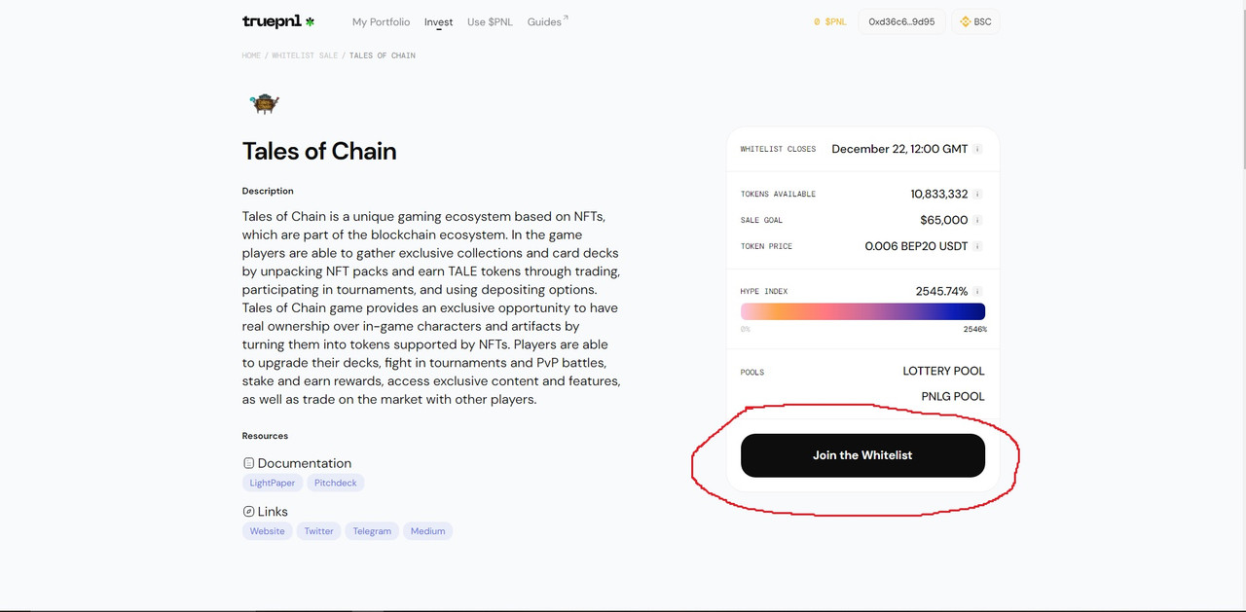
Task: Open the Telegram link tag
Action: (x=372, y=531)
